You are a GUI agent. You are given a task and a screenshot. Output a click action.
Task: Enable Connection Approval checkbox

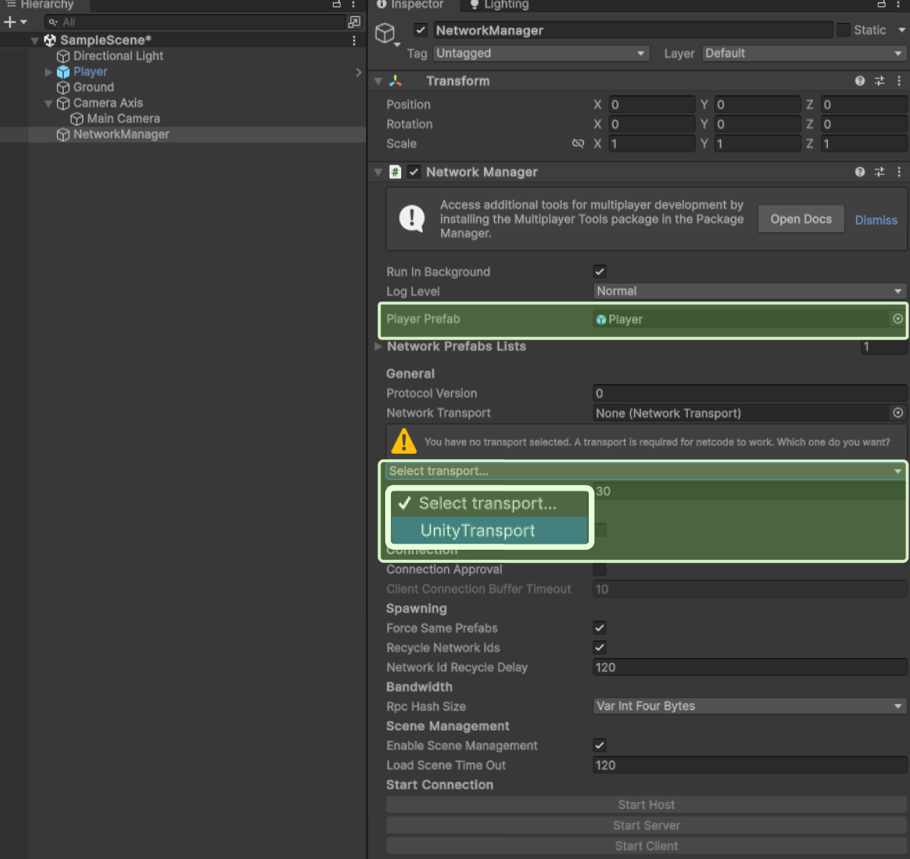point(599,570)
